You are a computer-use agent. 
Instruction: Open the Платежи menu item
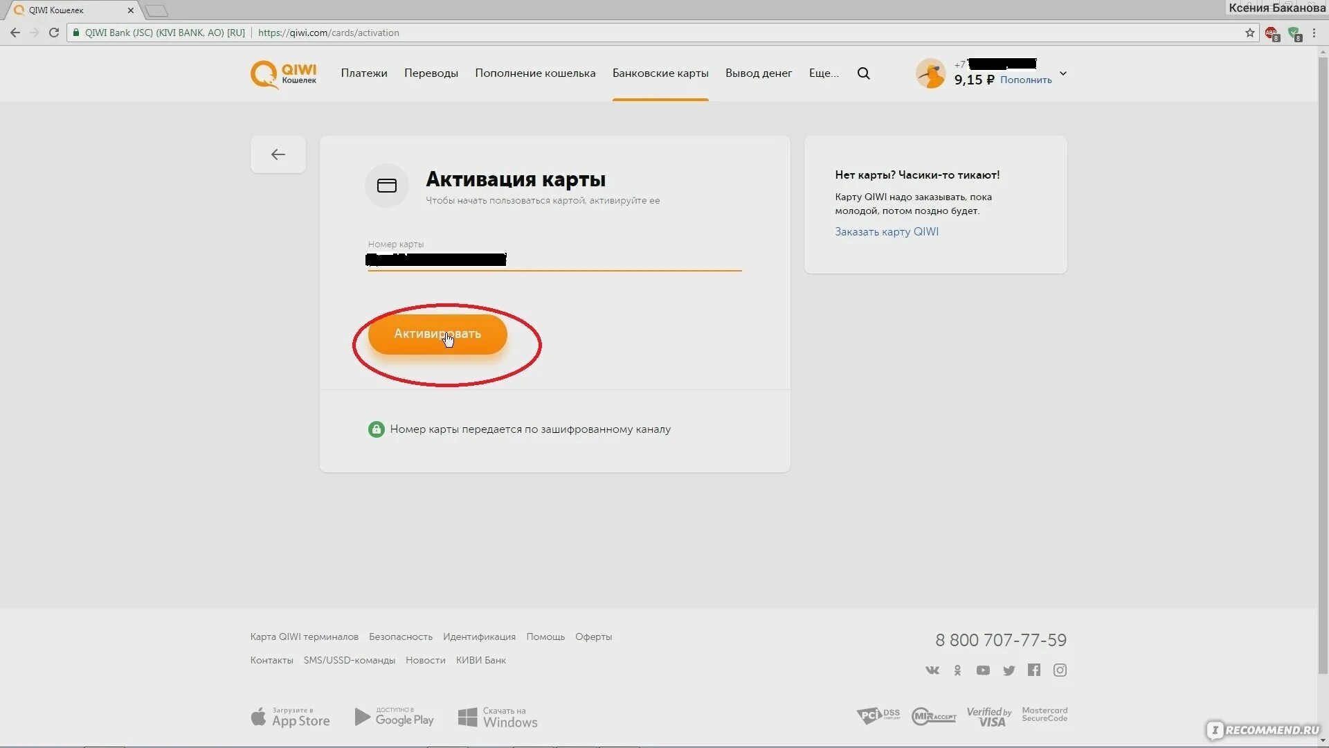coord(363,73)
